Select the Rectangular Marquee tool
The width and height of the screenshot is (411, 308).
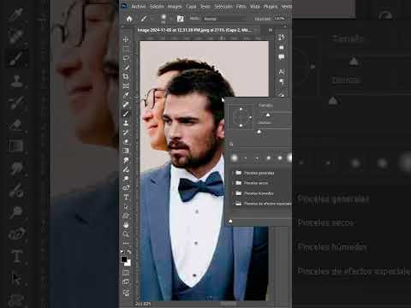(x=126, y=49)
